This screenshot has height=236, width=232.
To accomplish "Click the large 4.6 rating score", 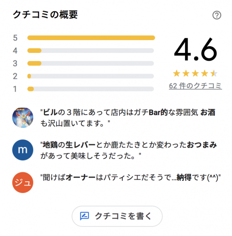I will point(196,49).
